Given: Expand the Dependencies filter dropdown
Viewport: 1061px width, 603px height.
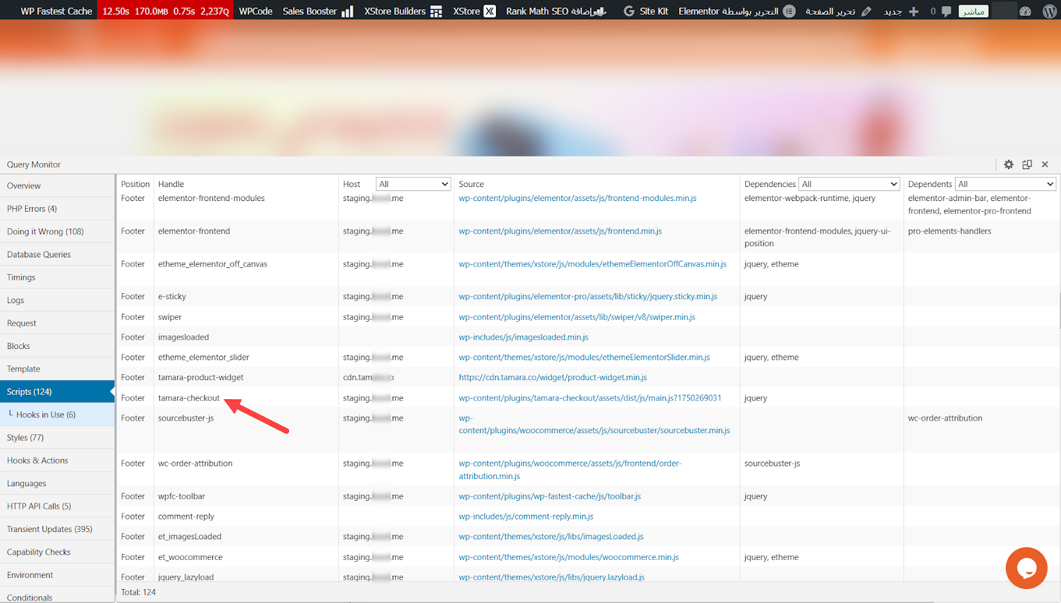Looking at the screenshot, I should (849, 184).
